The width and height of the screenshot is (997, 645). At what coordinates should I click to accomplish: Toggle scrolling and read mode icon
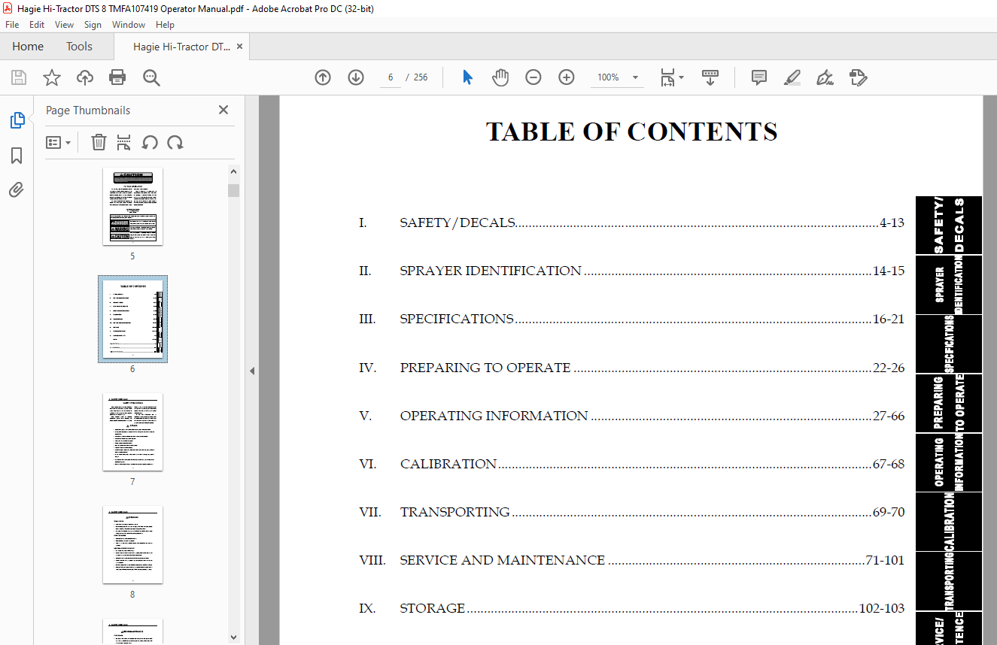pyautogui.click(x=710, y=77)
